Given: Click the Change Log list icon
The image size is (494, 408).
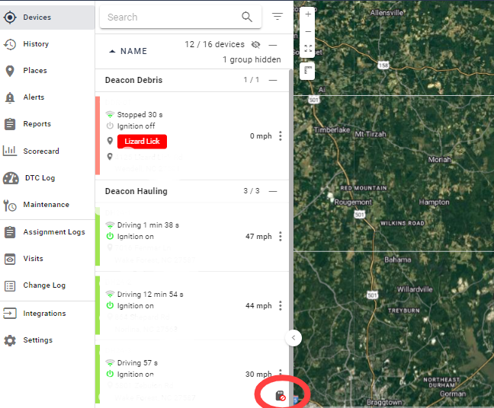Looking at the screenshot, I should click(x=10, y=286).
